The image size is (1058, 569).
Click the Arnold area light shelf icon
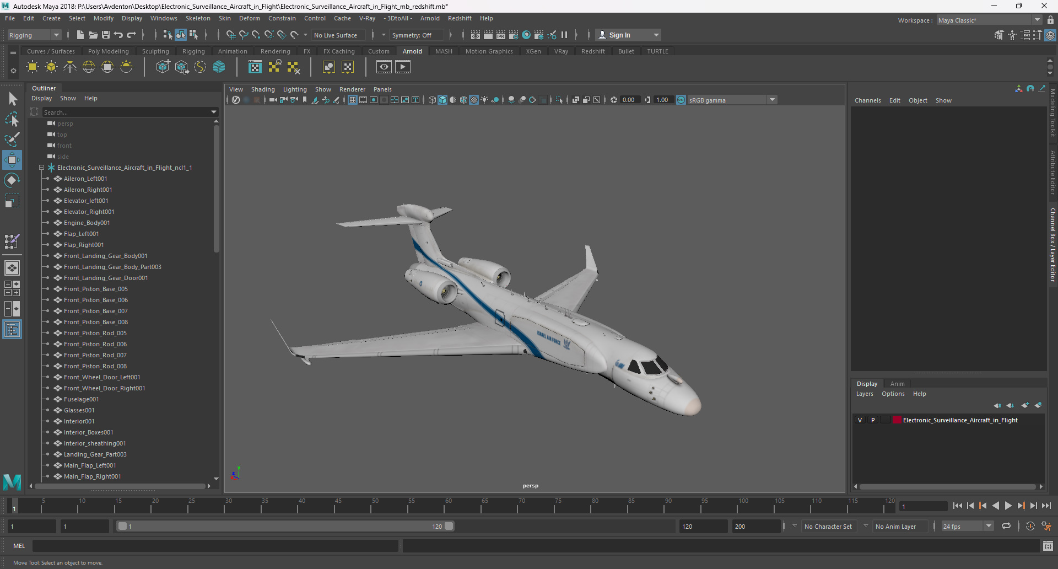click(33, 67)
